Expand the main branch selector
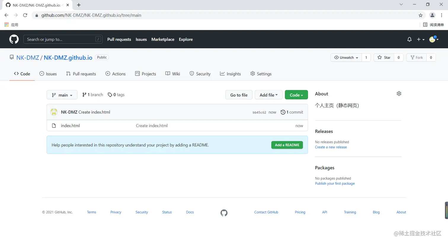 pyautogui.click(x=62, y=95)
